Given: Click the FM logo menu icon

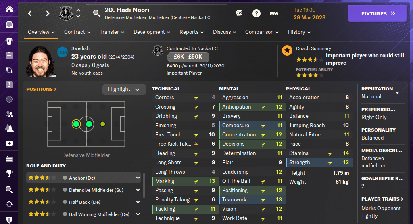Looking at the screenshot, I should pos(274,14).
